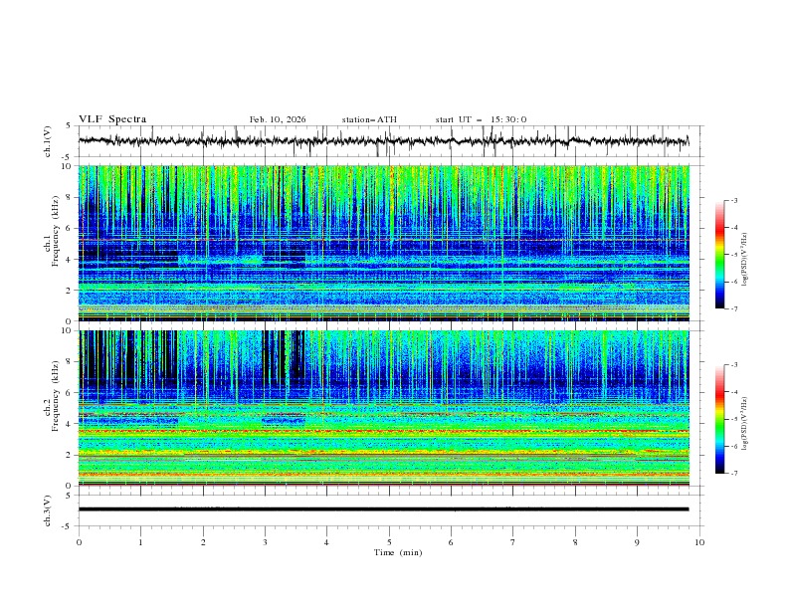Click the ch.1 PSD color scale bar
The height and width of the screenshot is (609, 788).
(x=720, y=255)
